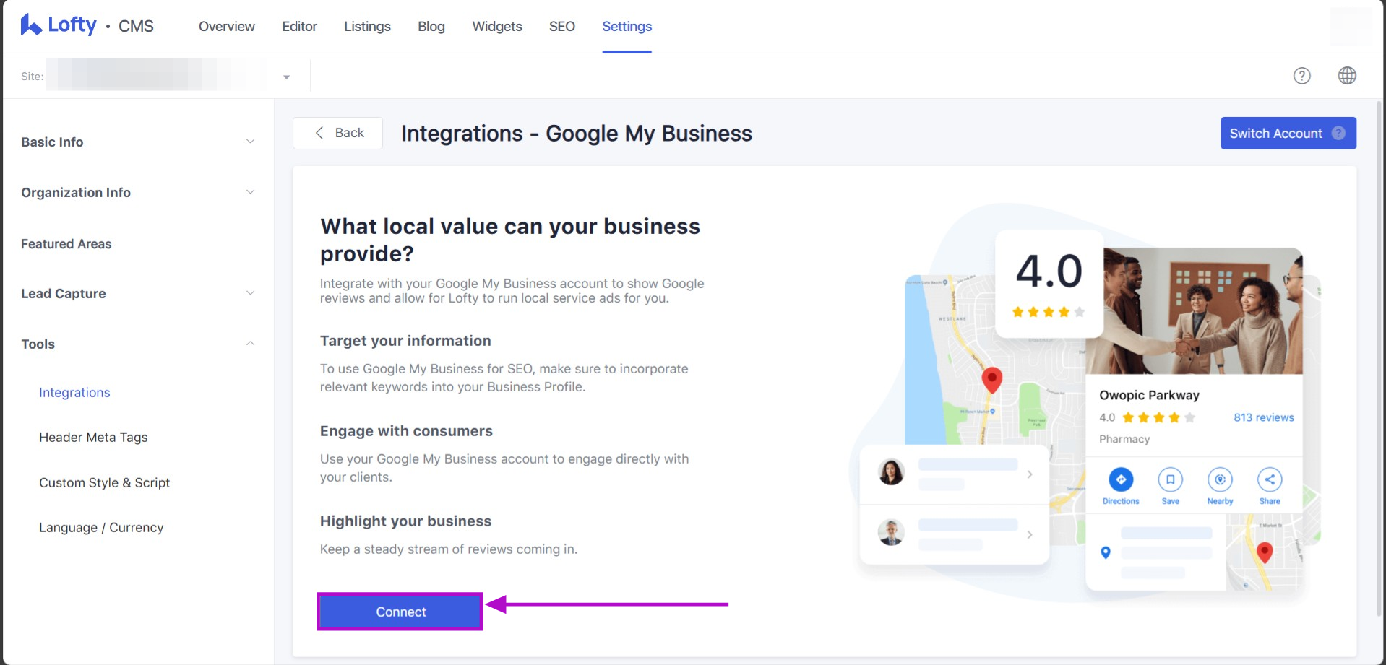This screenshot has height=665, width=1386.
Task: Open the Site selector dropdown arrow
Action: pyautogui.click(x=286, y=77)
